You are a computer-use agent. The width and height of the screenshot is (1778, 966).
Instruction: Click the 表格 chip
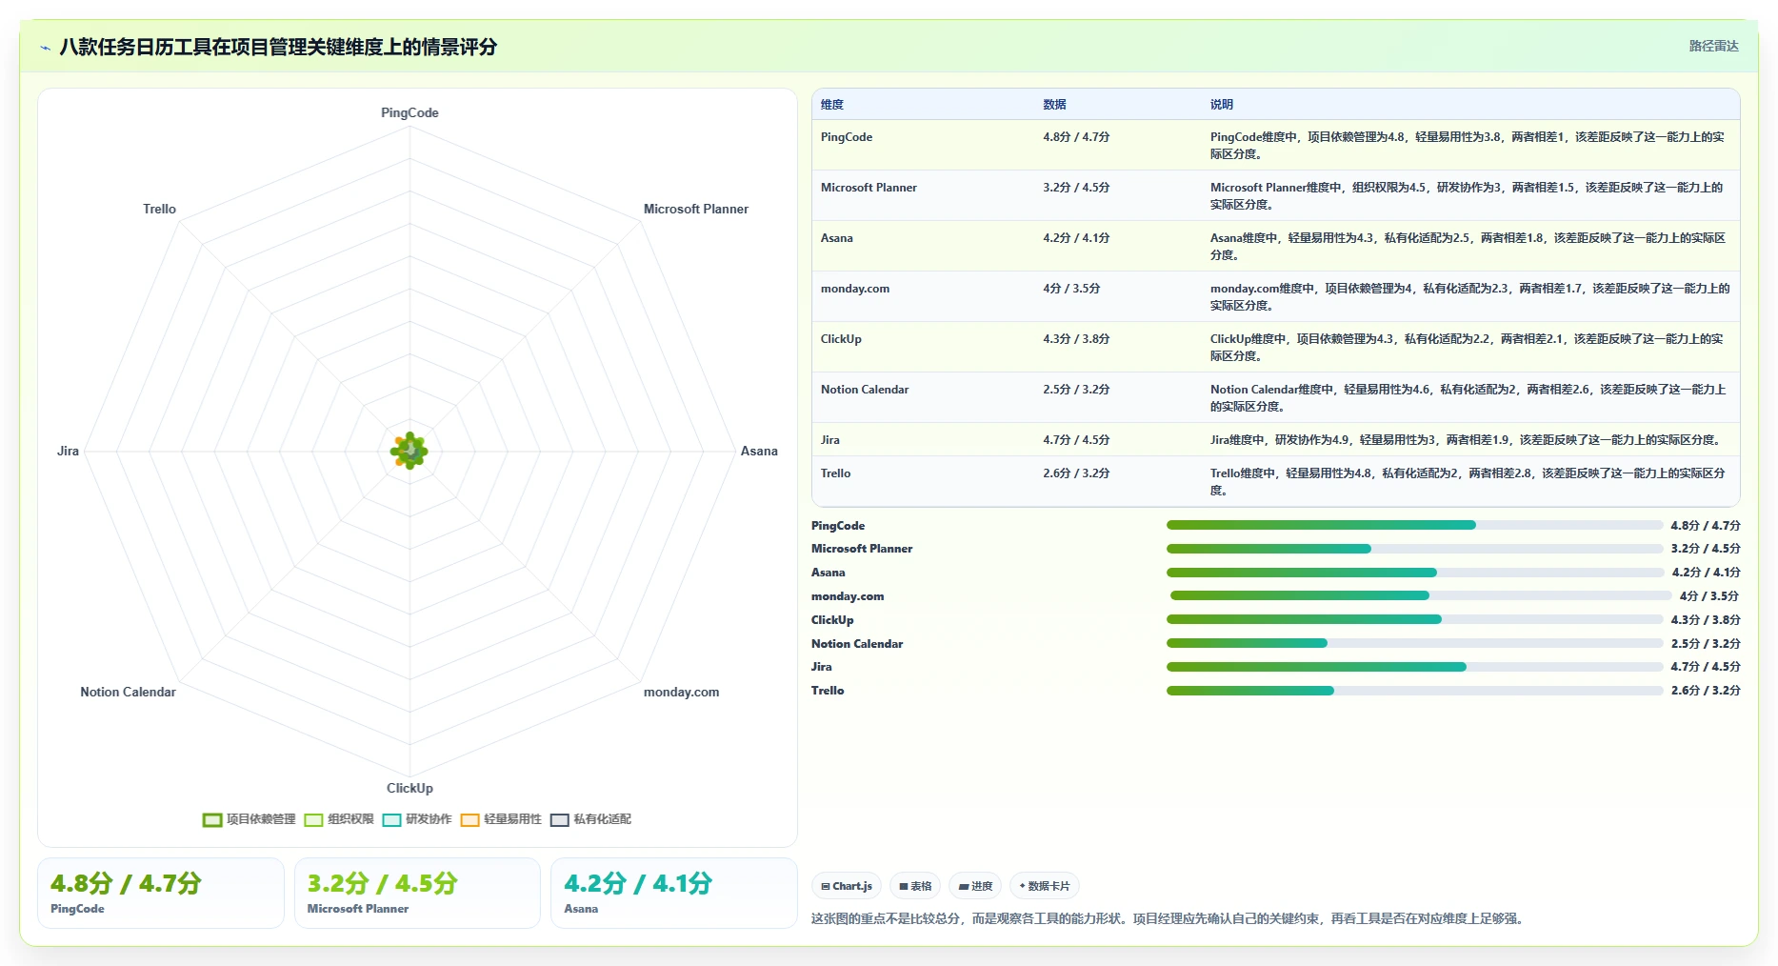tap(915, 886)
